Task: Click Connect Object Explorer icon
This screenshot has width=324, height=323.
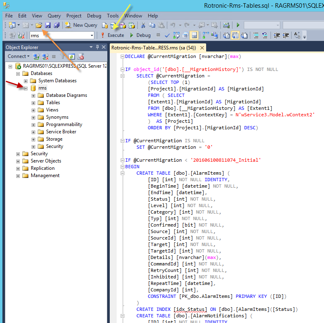Action: [x=36, y=56]
